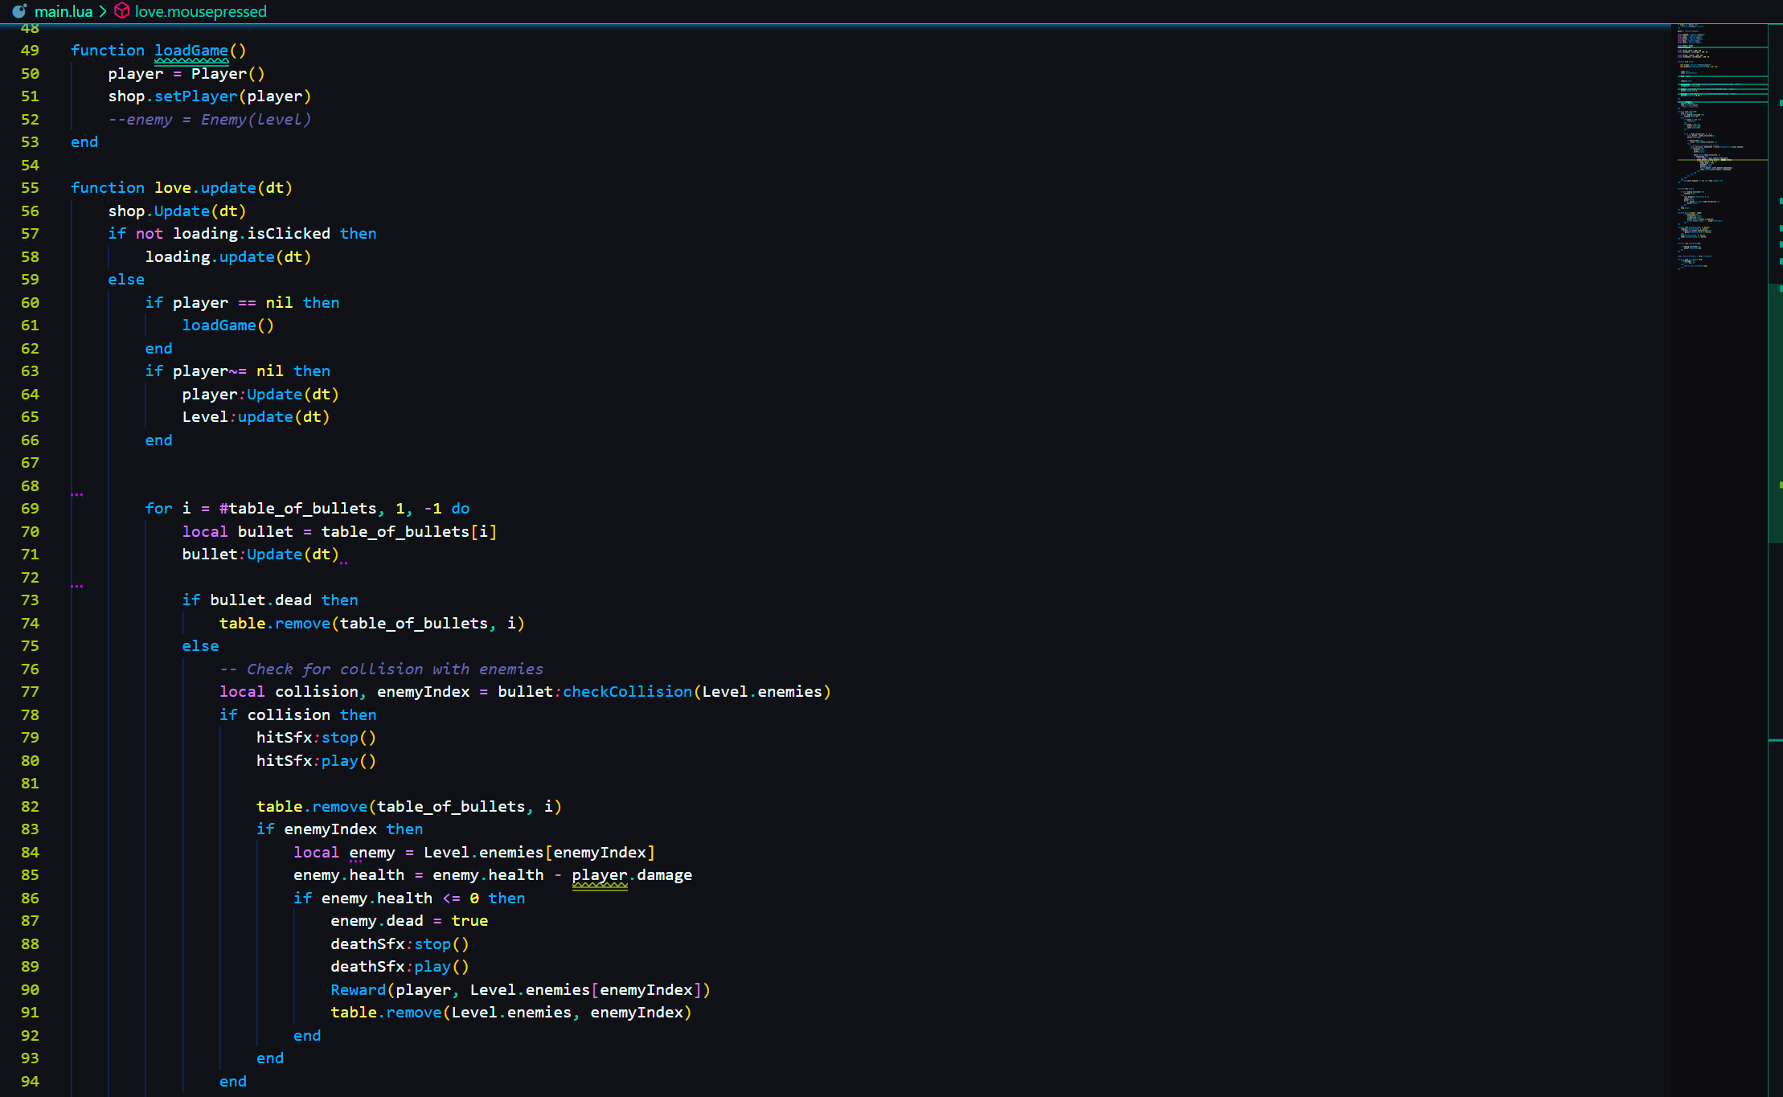Screen dimensions: 1783x1097
Task: Click the love.mousepressed breadcrumb
Action: [201, 11]
